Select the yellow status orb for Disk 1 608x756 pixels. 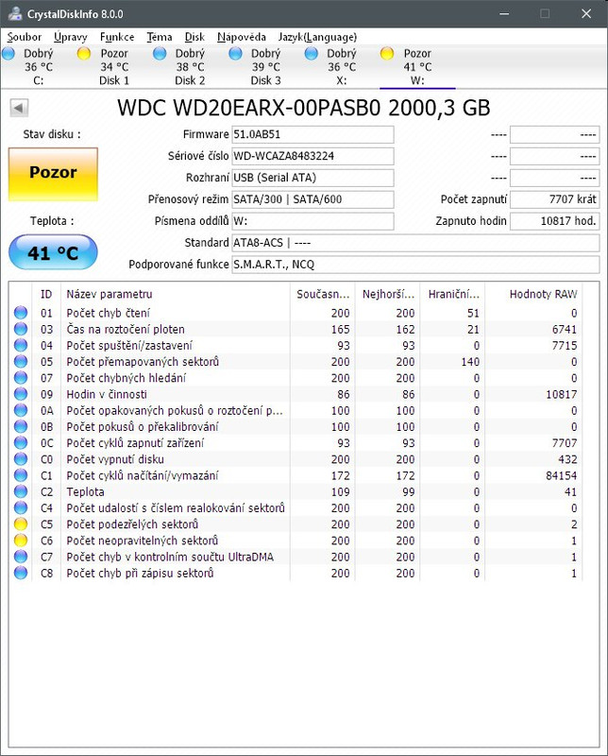click(x=84, y=53)
